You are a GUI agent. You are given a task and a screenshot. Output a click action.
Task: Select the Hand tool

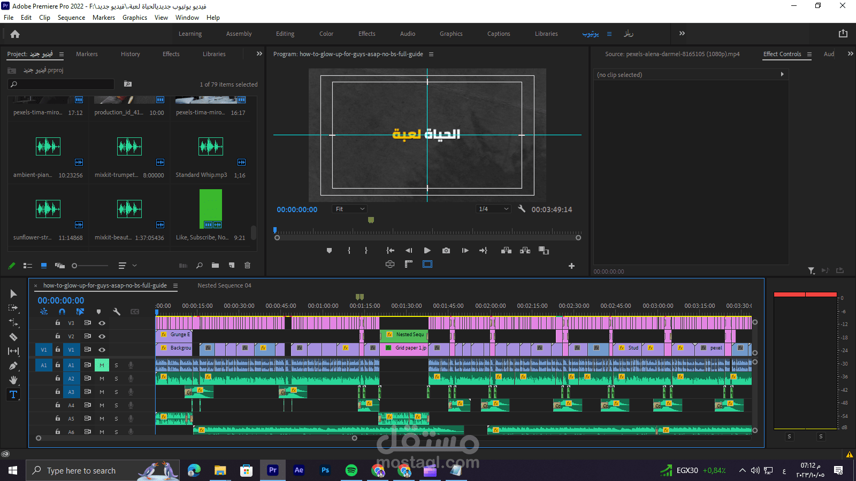[x=13, y=380]
